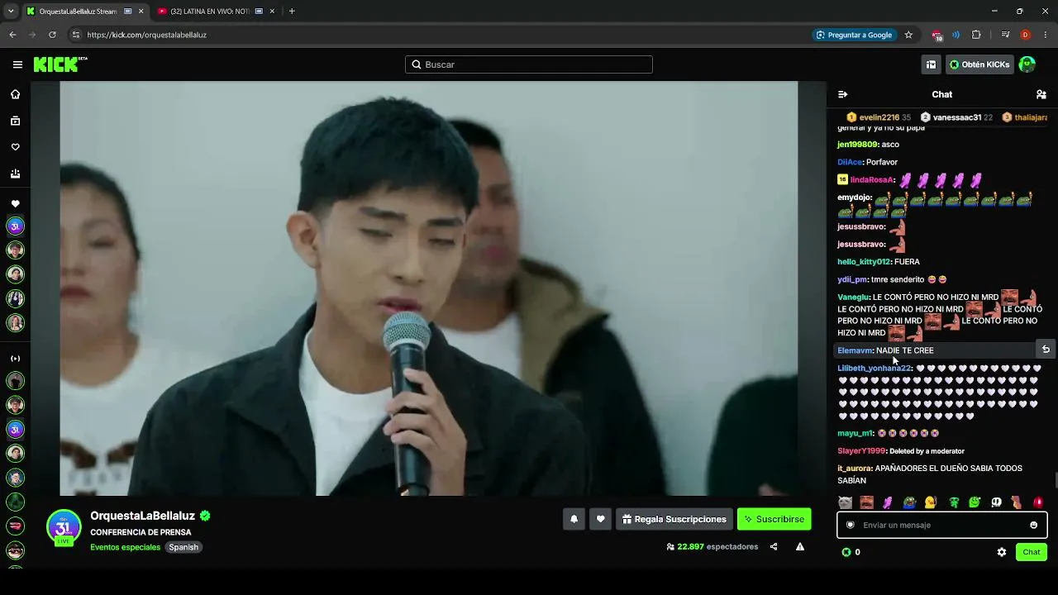Click Regala Suscripciones button

tap(674, 519)
